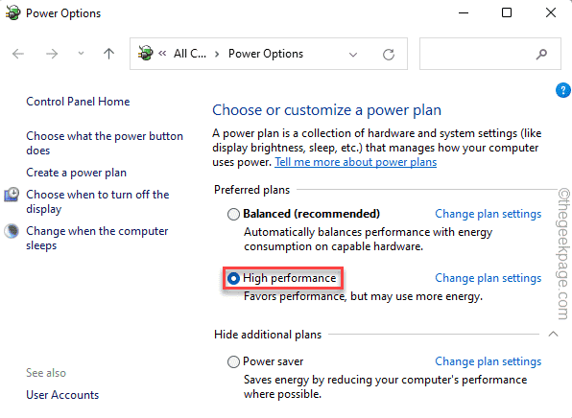Viewport: 572px width, 418px height.
Task: Click the Power Options title bar icon
Action: [x=13, y=12]
